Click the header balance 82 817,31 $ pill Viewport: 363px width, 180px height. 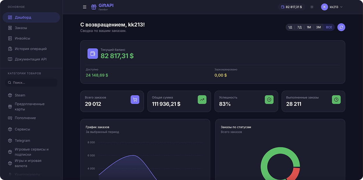tap(292, 7)
